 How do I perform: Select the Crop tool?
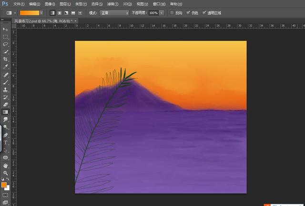point(5,59)
